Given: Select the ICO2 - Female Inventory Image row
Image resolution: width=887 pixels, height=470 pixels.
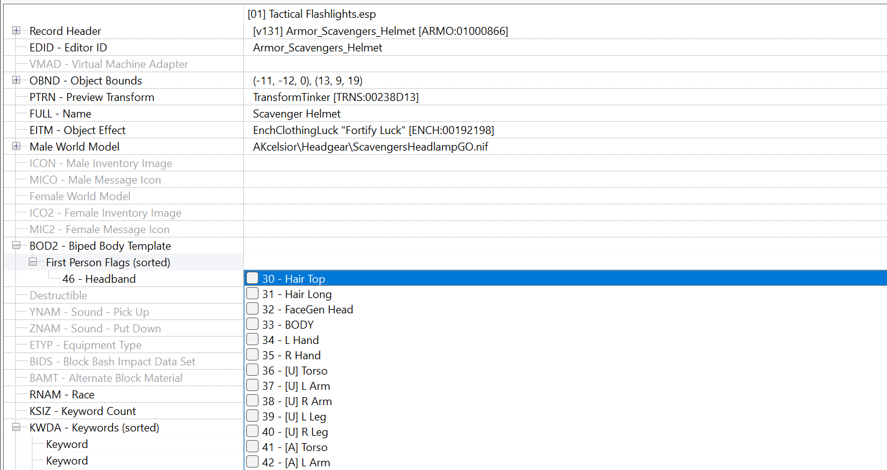Looking at the screenshot, I should (x=105, y=212).
